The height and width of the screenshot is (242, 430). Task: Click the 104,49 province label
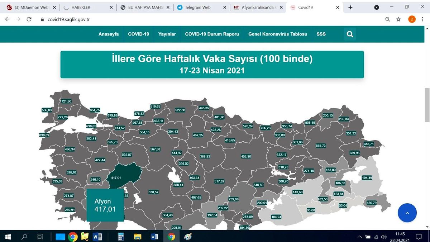coord(367,178)
